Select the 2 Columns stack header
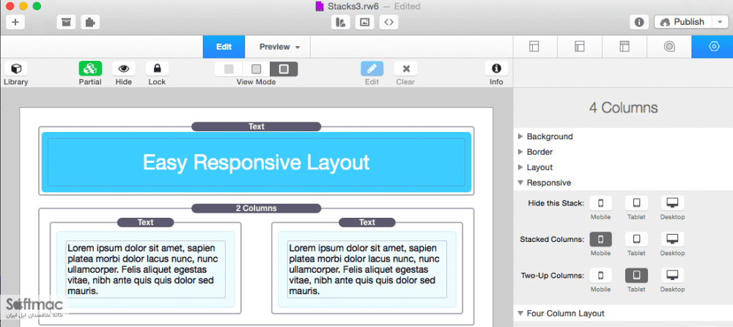 (256, 208)
